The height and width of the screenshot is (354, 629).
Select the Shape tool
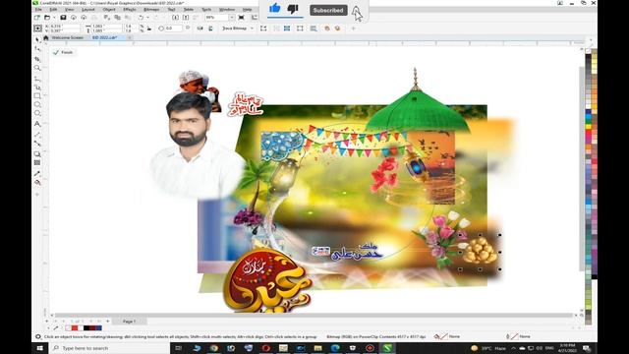pyautogui.click(x=37, y=49)
